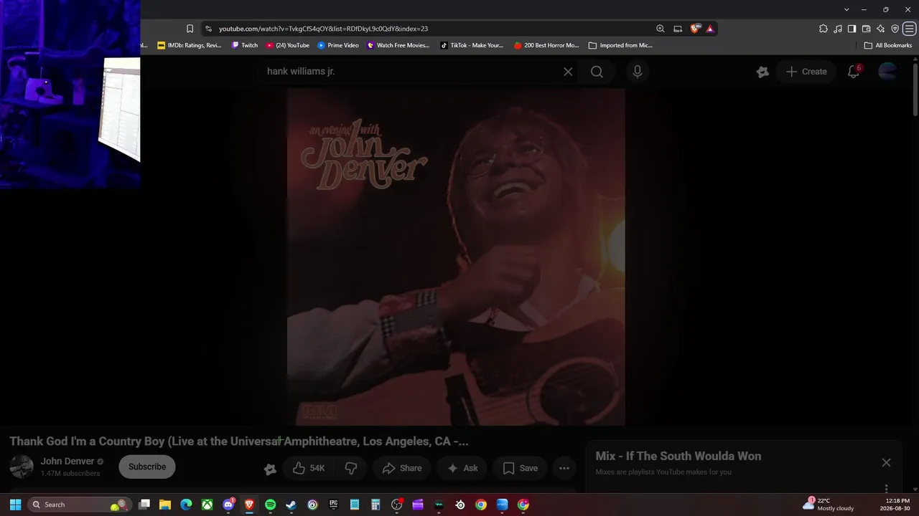This screenshot has width=919, height=516.
Task: Open the Brave Wallet icon
Action: (866, 29)
